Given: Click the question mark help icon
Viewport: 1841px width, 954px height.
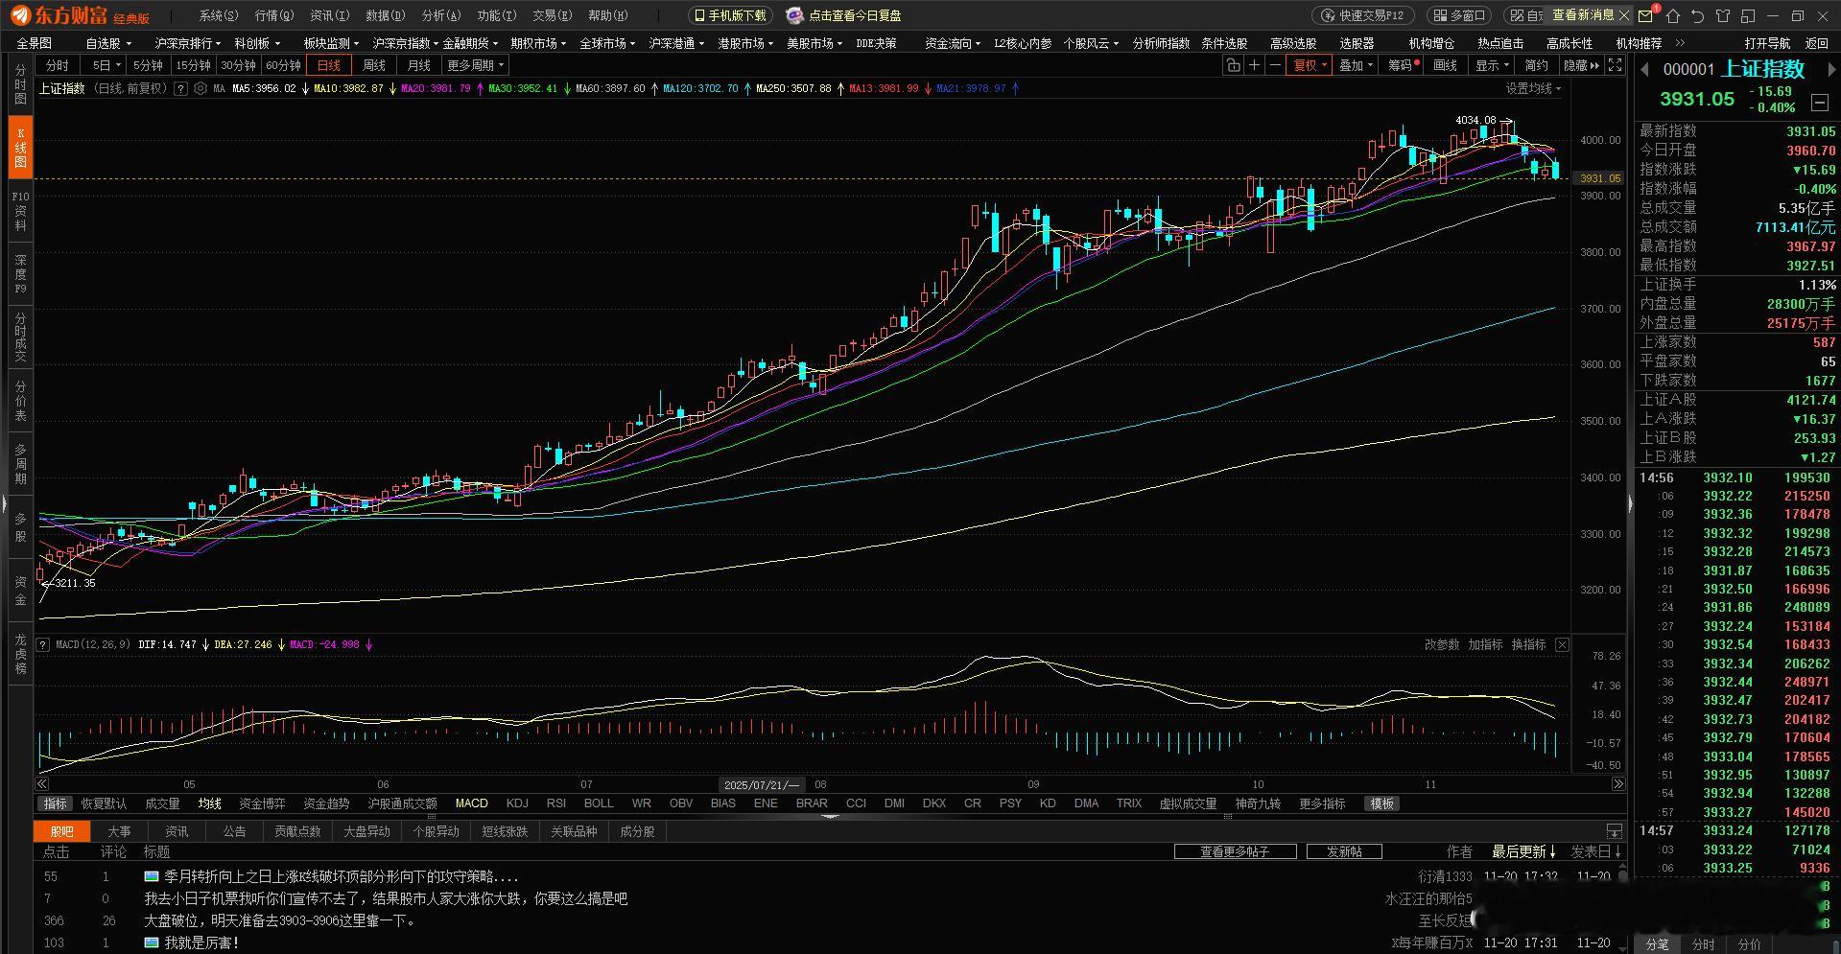Looking at the screenshot, I should pos(179,88).
